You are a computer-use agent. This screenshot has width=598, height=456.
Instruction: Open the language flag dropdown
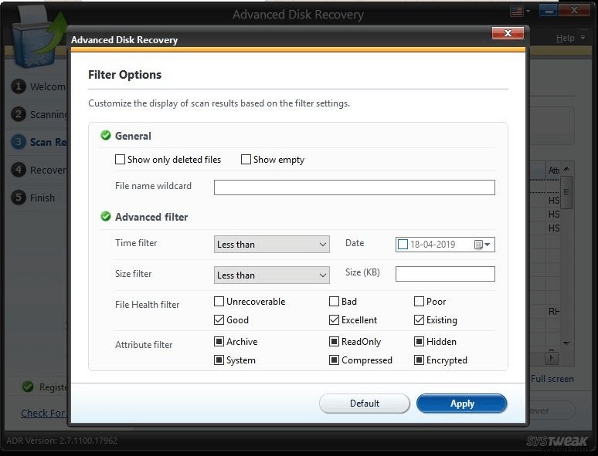520,11
